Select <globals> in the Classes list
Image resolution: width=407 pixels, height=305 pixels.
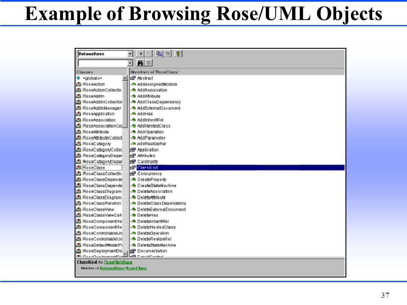[92, 78]
